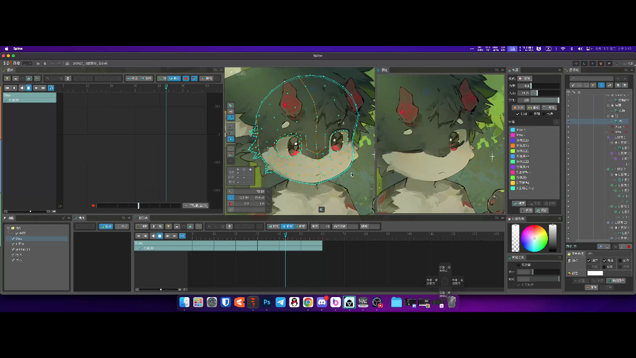Image resolution: width=636 pixels, height=358 pixels.
Task: Jump to first frame in Dopesheet
Action: pos(139,236)
